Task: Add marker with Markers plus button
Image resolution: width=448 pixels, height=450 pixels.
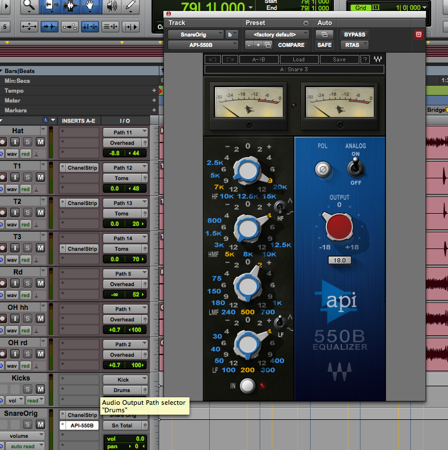Action: tap(154, 110)
